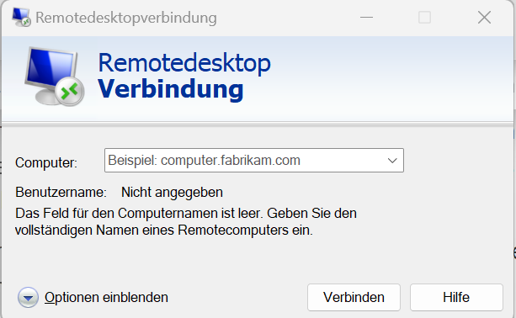Screen dimensions: 516x318
Task: Click the line 'vollständigen Namen eines Remotecomputers ein'
Action: pyautogui.click(x=164, y=231)
